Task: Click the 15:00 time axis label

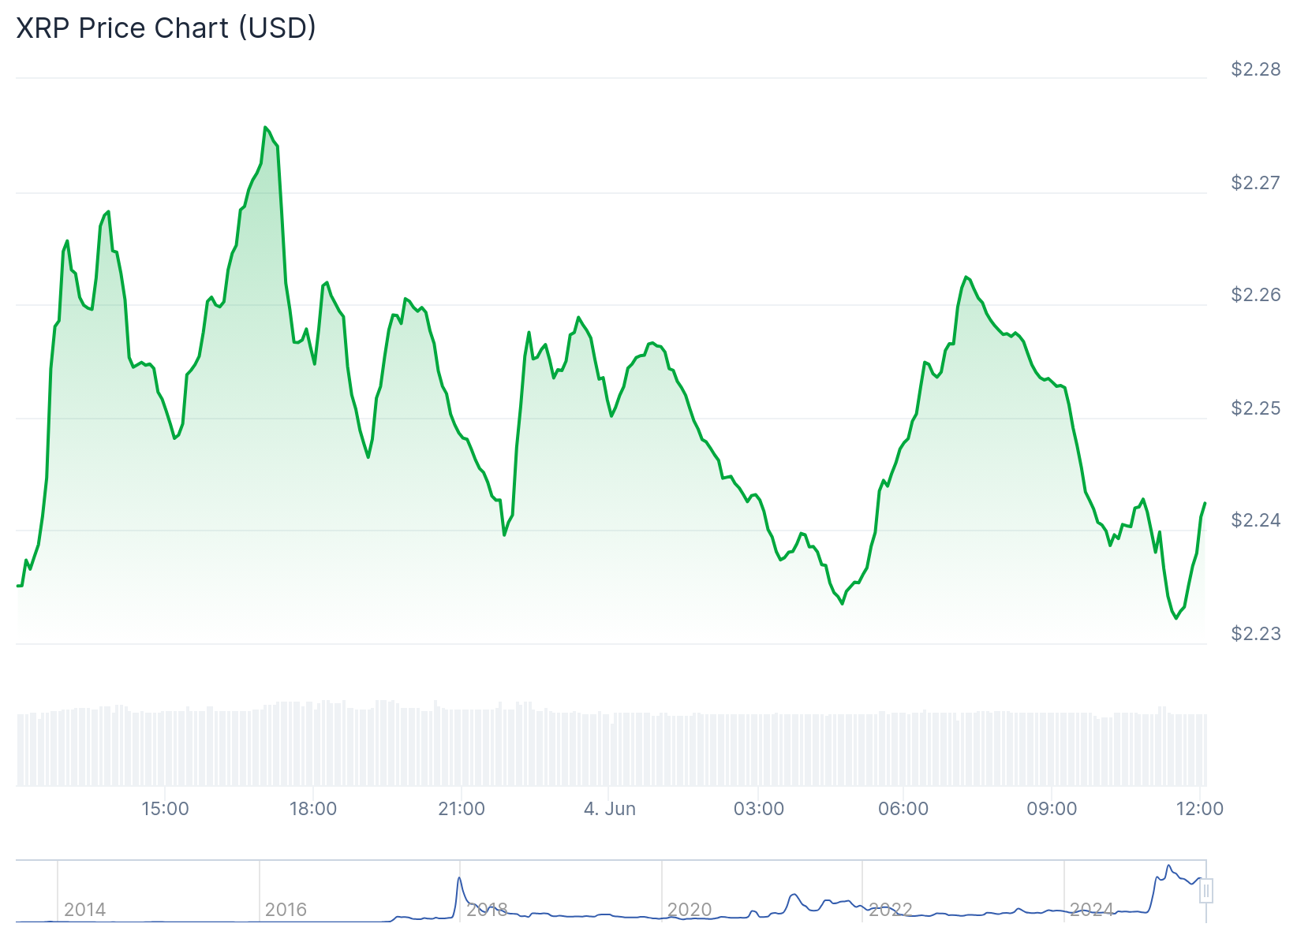Action: pyautogui.click(x=165, y=809)
